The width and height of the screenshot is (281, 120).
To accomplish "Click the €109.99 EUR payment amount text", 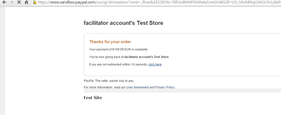I will [122, 49].
